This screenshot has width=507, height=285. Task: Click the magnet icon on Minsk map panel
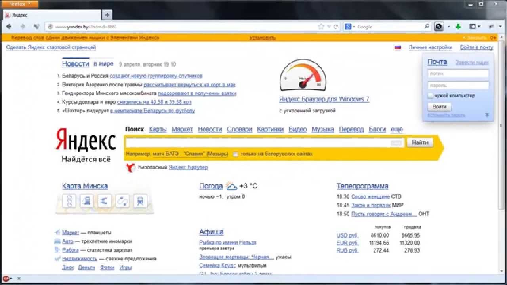(x=105, y=201)
